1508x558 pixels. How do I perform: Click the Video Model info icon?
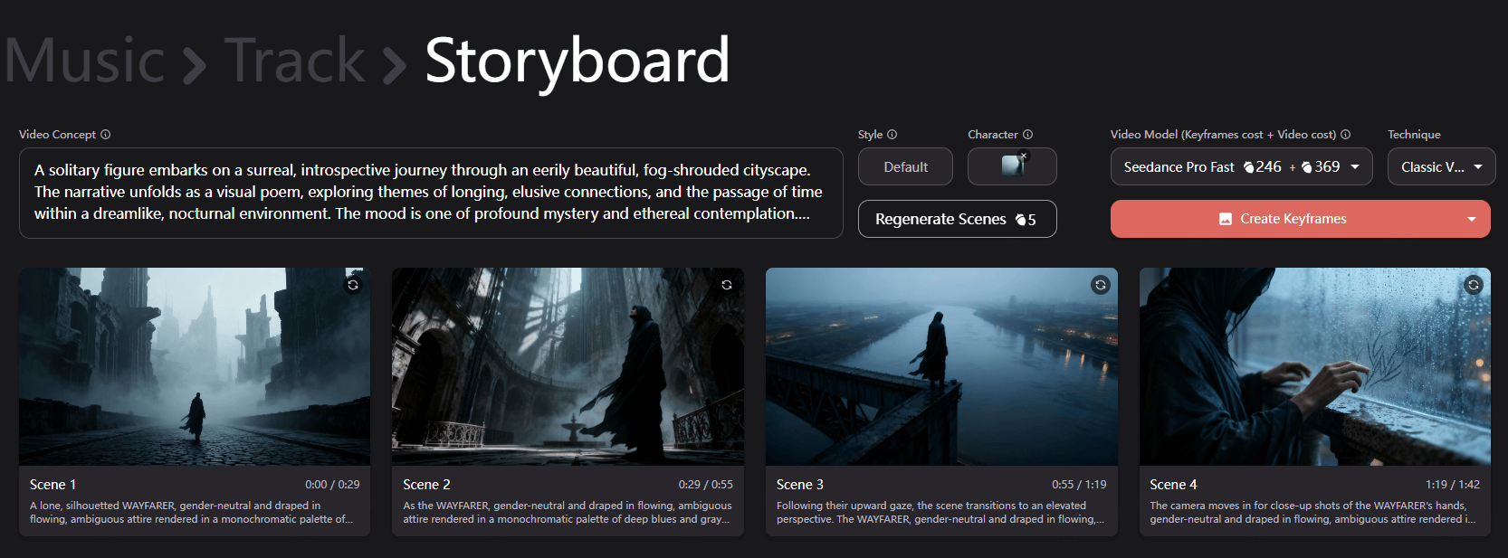[1346, 135]
